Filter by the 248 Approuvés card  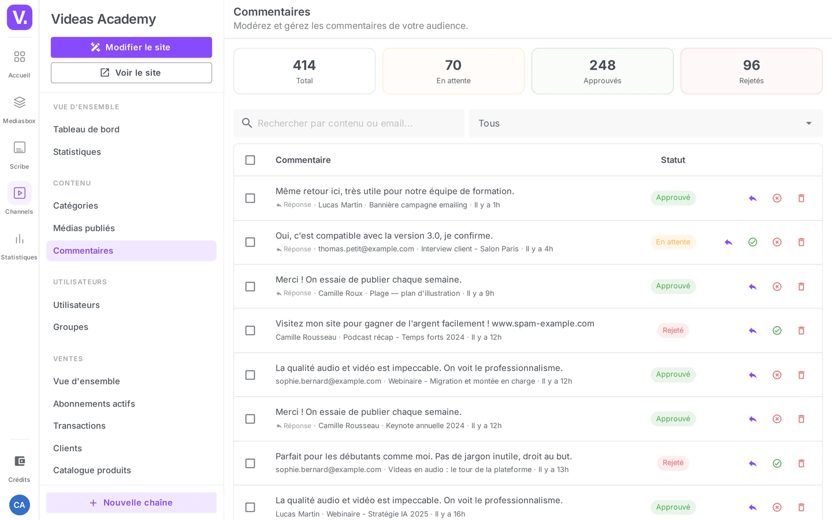tap(602, 71)
